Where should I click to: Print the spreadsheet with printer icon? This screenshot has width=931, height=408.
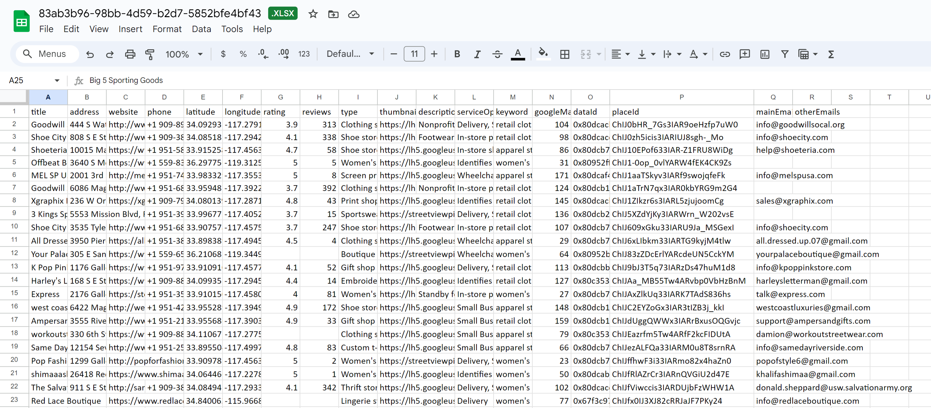[130, 54]
